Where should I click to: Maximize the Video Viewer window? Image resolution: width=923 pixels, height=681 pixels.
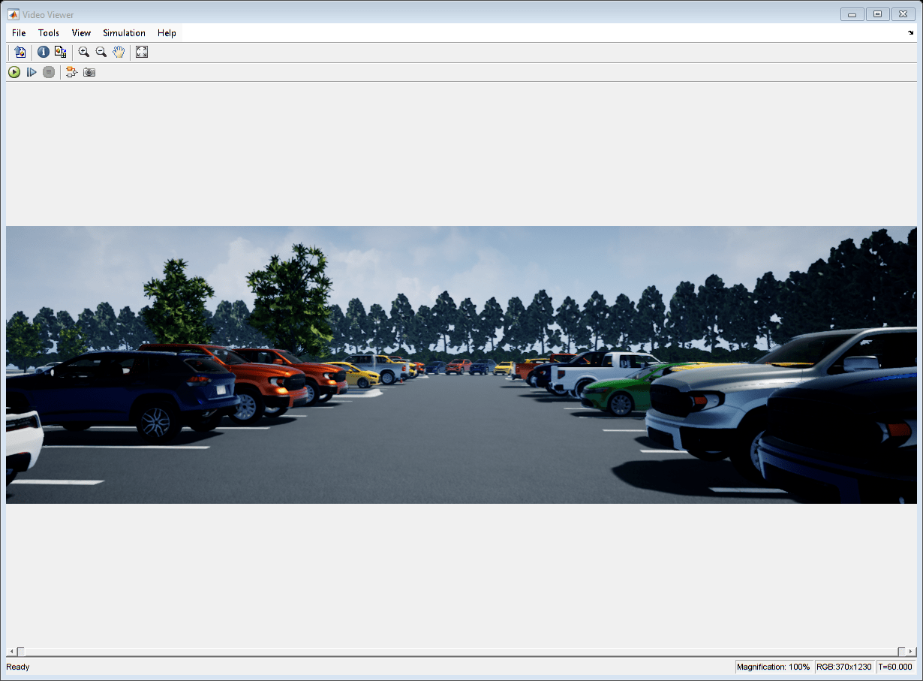click(877, 14)
